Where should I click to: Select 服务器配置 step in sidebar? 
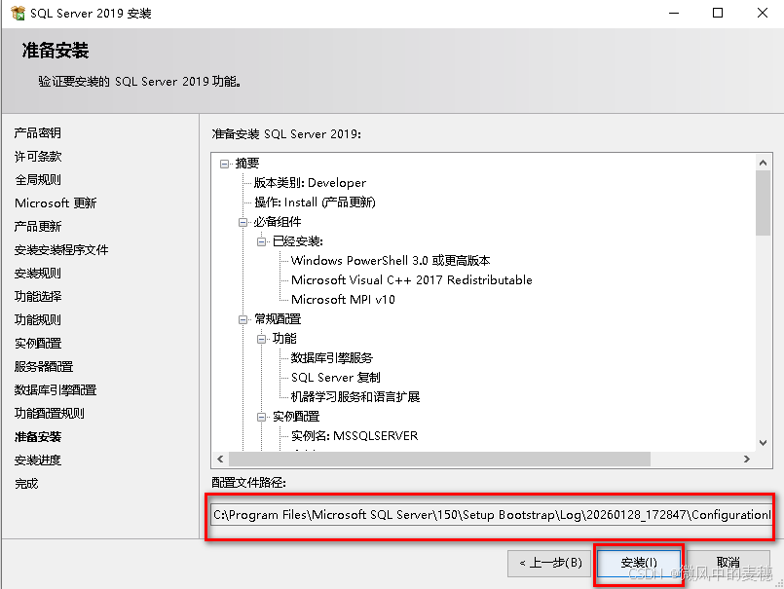(x=44, y=366)
